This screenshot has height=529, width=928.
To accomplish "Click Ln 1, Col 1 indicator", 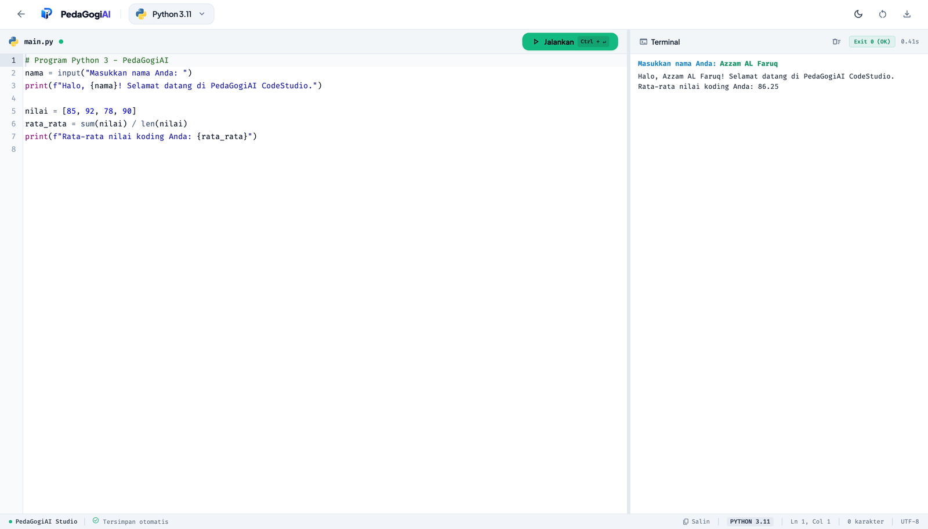I will click(810, 521).
